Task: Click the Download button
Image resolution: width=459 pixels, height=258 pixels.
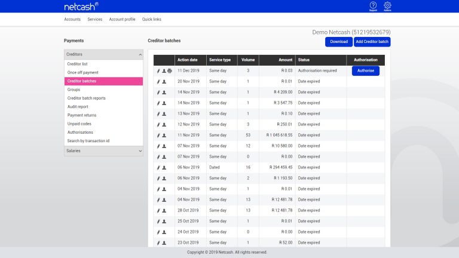Action: click(x=339, y=42)
